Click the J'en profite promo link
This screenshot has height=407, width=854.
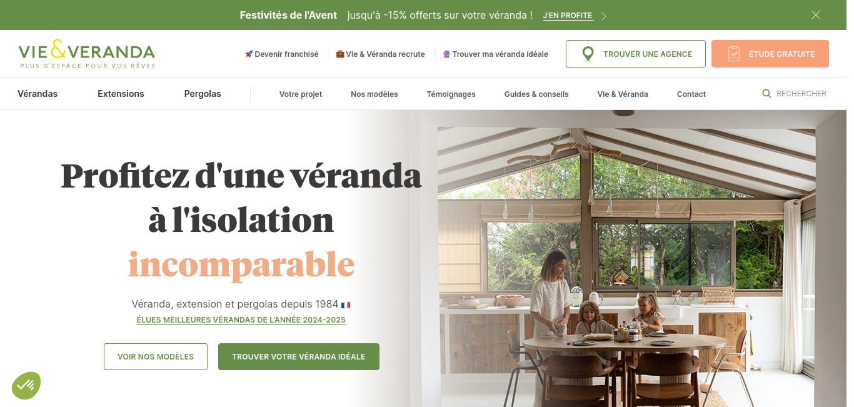tap(568, 16)
